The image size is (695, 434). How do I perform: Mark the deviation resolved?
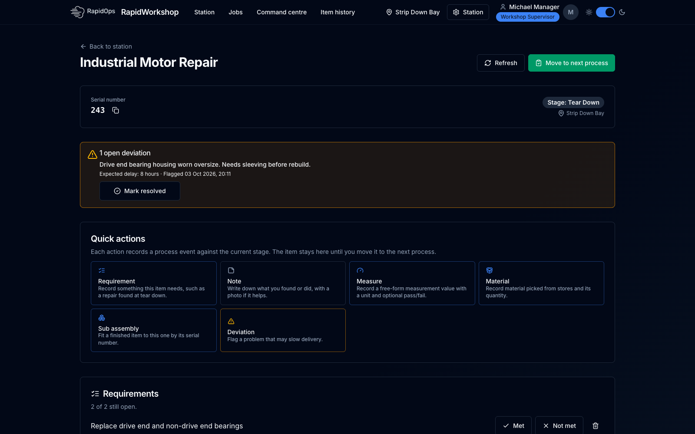[x=139, y=191]
